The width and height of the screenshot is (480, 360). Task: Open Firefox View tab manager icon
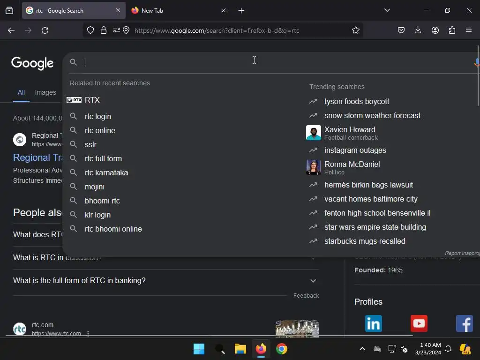click(x=9, y=10)
